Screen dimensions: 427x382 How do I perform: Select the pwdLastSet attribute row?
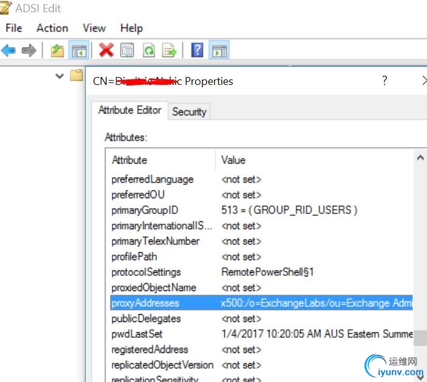(261, 334)
